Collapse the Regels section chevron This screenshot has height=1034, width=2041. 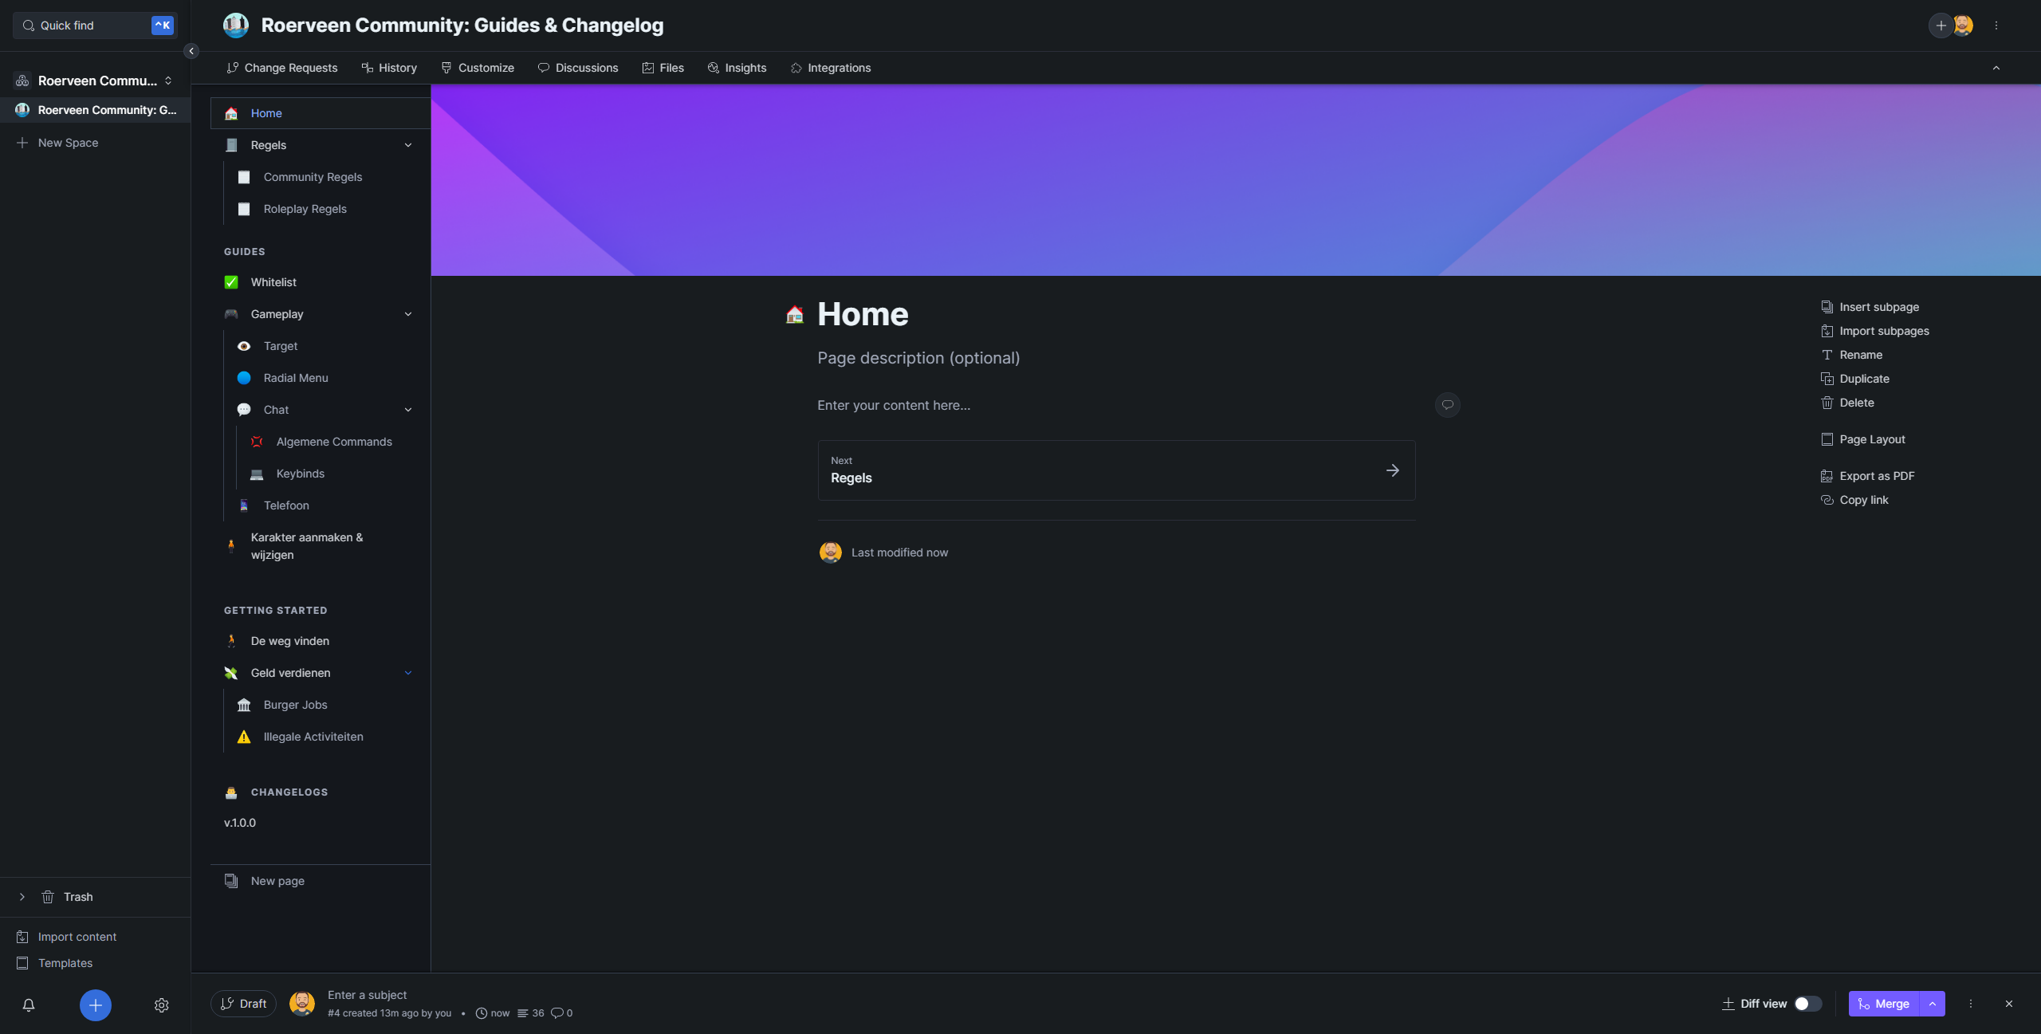pos(408,145)
